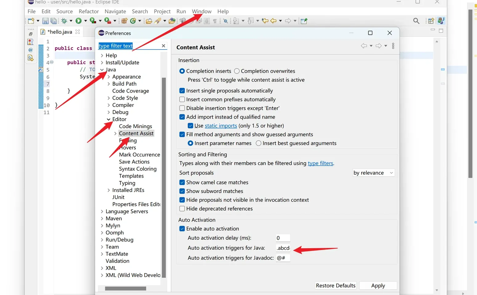The image size is (477, 295).
Task: Click the Previous Annotation toolbar icon
Action: click(x=251, y=21)
